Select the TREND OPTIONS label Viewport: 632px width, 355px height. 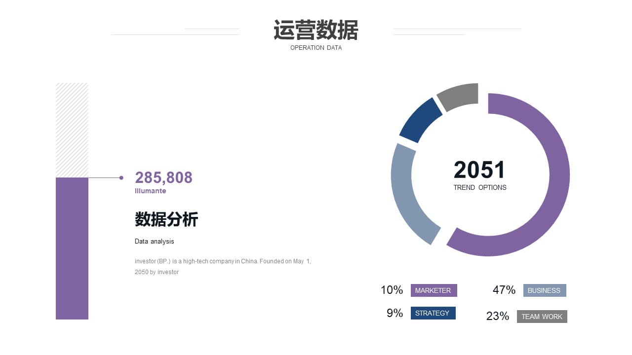[480, 187]
